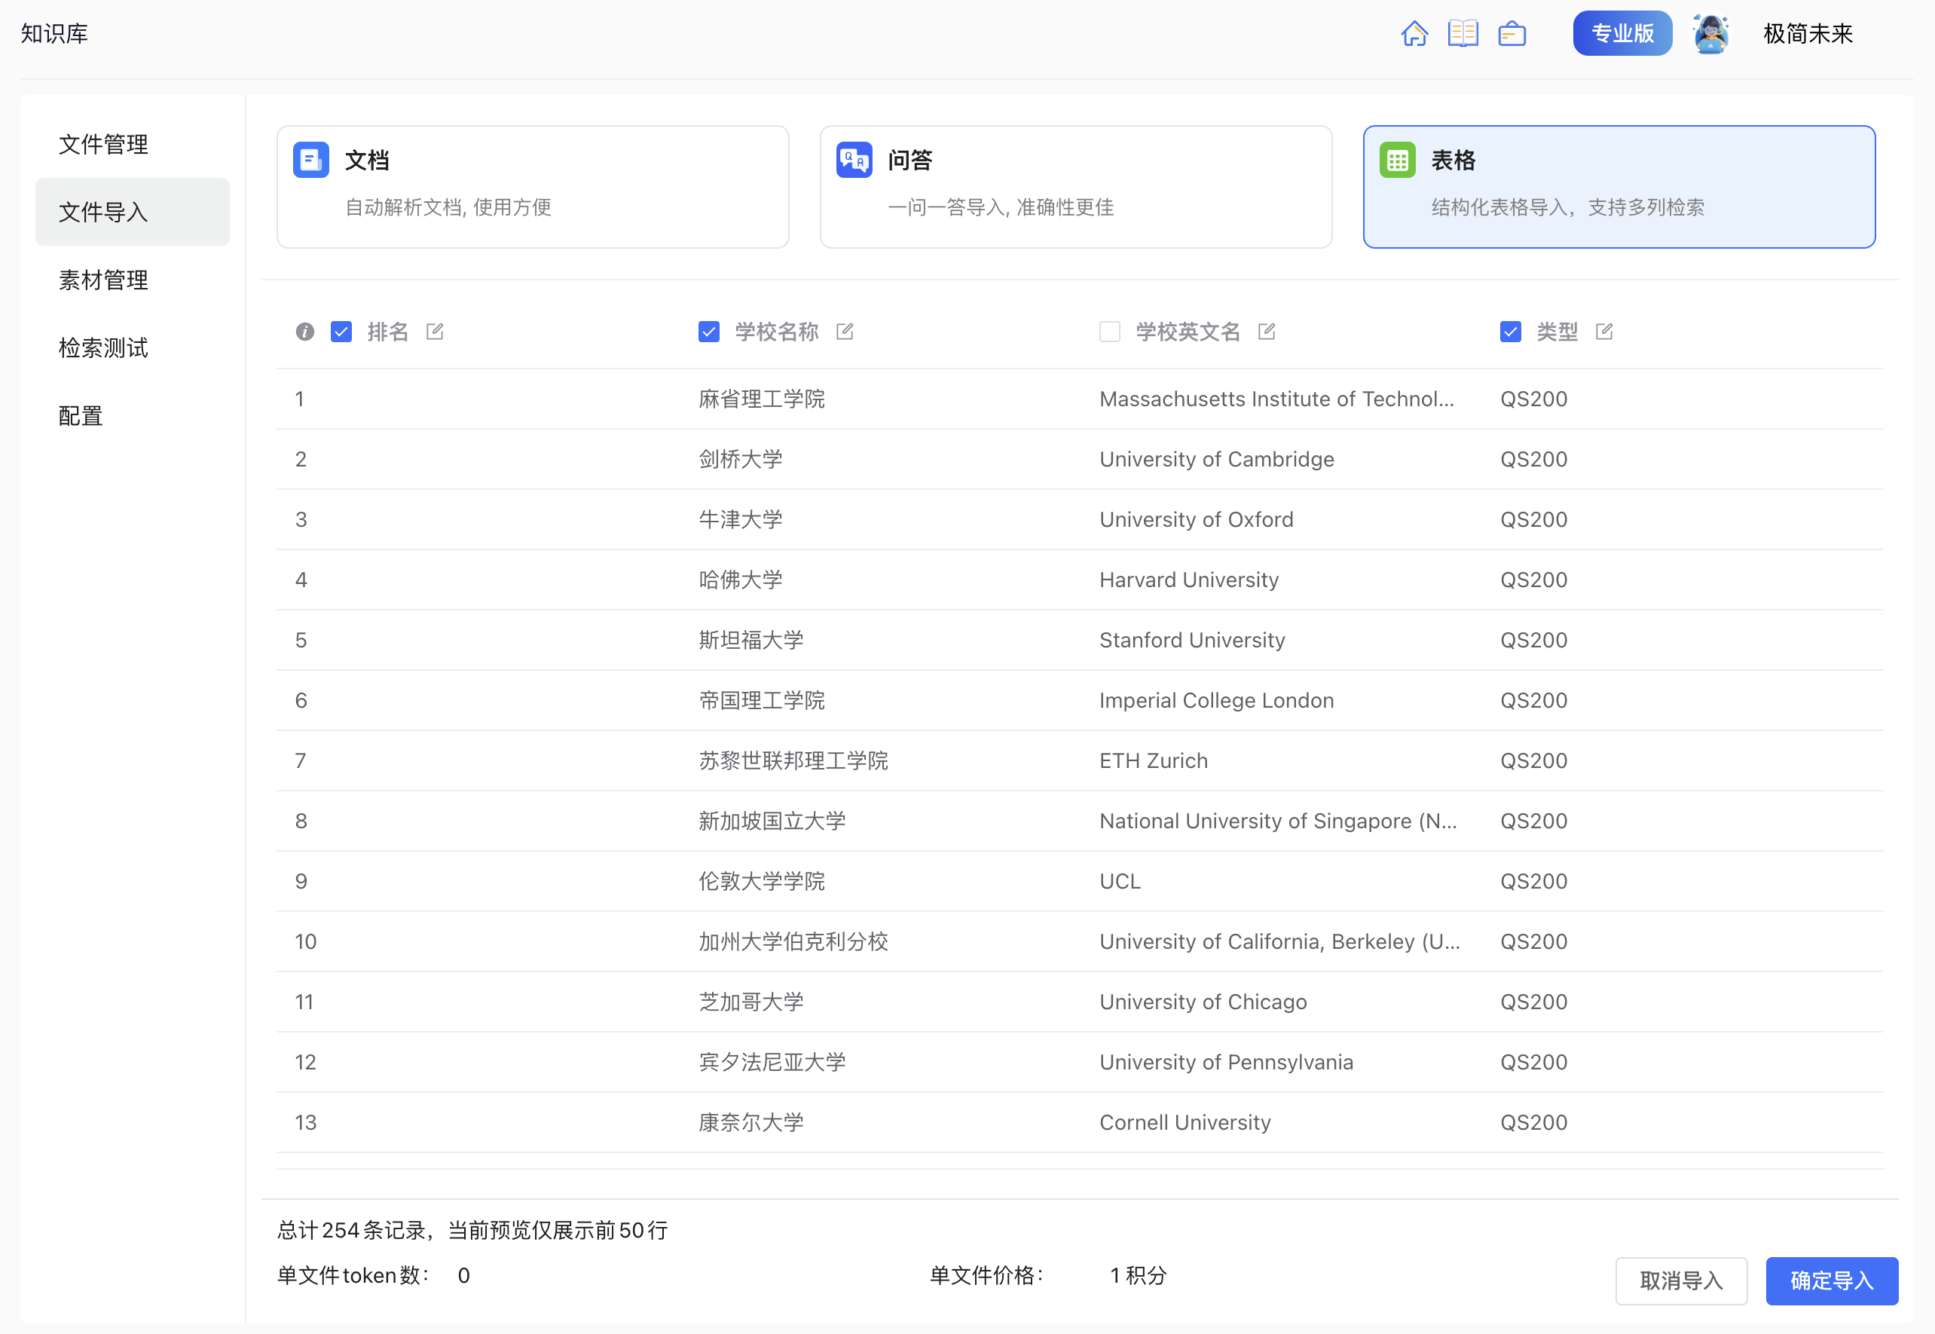This screenshot has height=1334, width=1935.
Task: Select the 文档 import type card
Action: (x=532, y=186)
